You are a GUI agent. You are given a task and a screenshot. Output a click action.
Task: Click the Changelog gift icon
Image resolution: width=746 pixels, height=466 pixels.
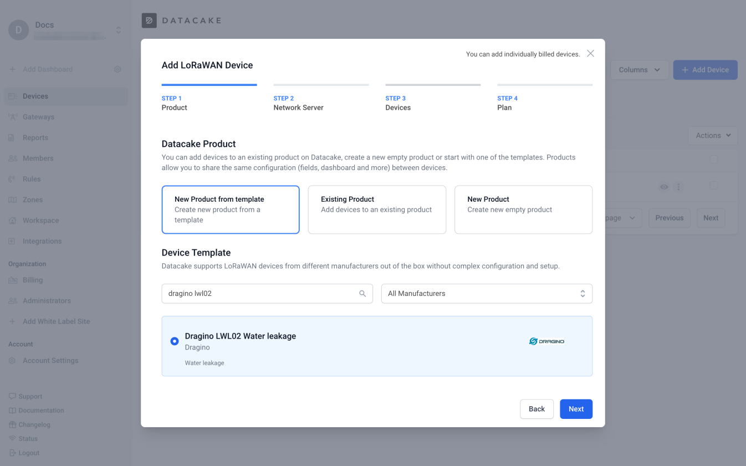[12, 424]
